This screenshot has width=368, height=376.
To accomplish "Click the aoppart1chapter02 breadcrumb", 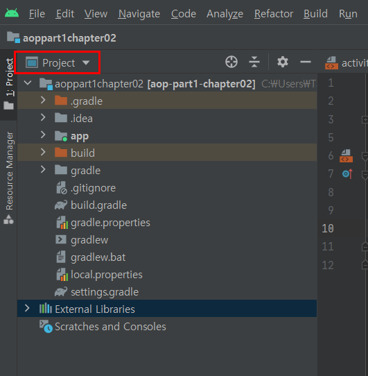I will [62, 38].
